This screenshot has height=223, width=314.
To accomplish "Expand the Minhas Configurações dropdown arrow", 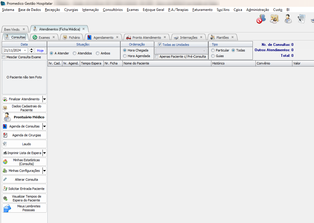I will 44,171.
